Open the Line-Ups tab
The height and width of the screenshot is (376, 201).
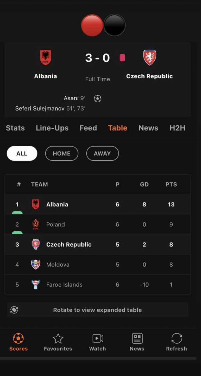point(52,128)
